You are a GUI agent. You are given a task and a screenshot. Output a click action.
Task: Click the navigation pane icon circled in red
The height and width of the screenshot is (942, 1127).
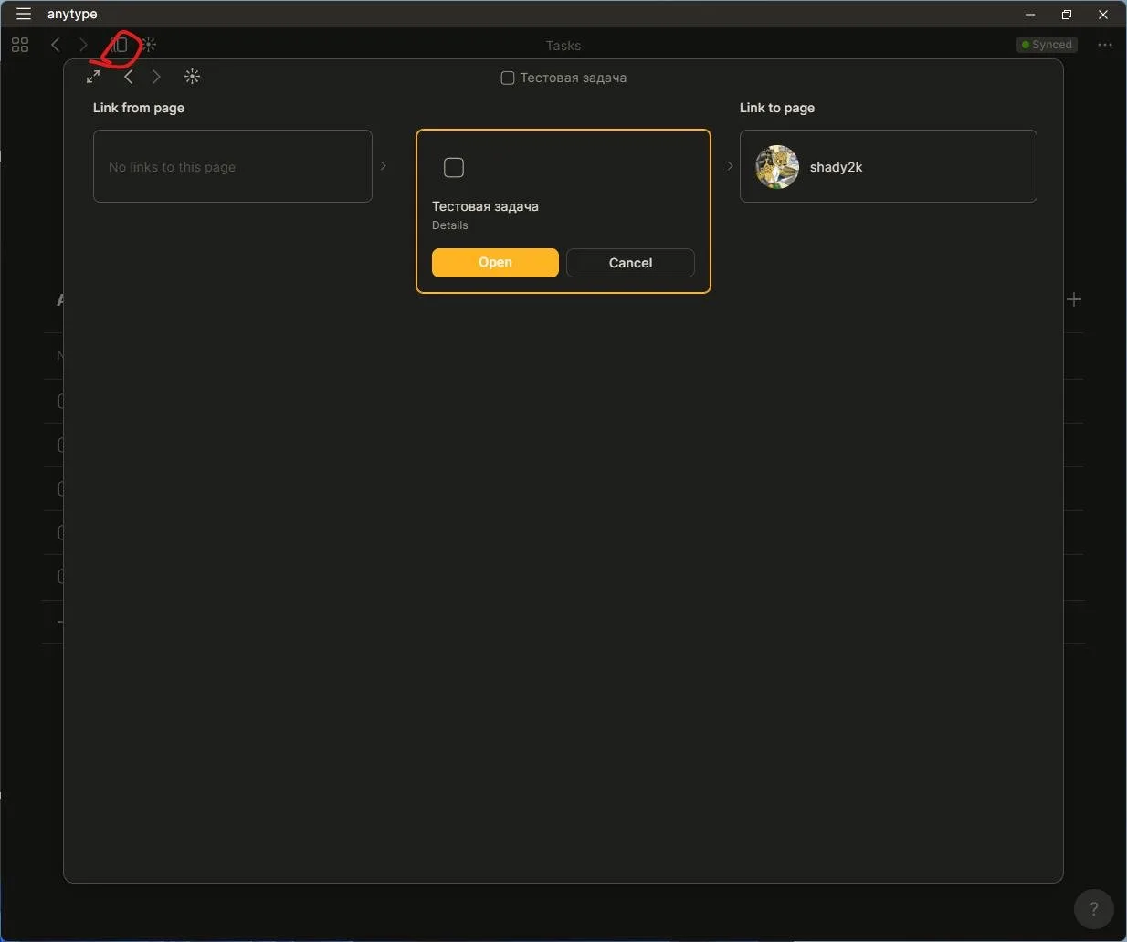coord(120,45)
